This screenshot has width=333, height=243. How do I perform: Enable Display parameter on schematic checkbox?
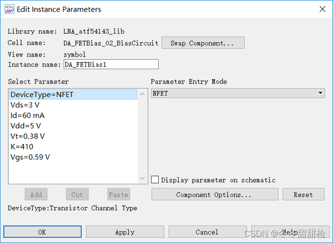pos(155,180)
